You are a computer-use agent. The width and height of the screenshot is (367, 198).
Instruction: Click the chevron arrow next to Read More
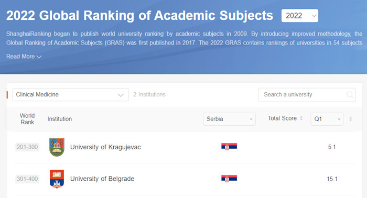[39, 57]
